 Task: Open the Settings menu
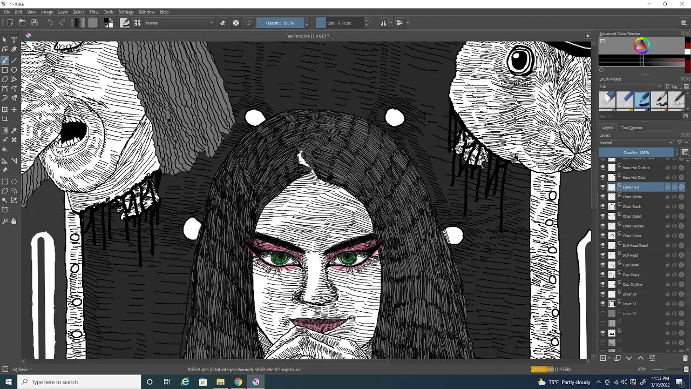tap(126, 12)
